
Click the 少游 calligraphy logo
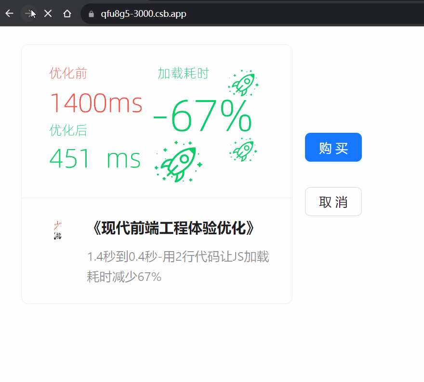(58, 229)
